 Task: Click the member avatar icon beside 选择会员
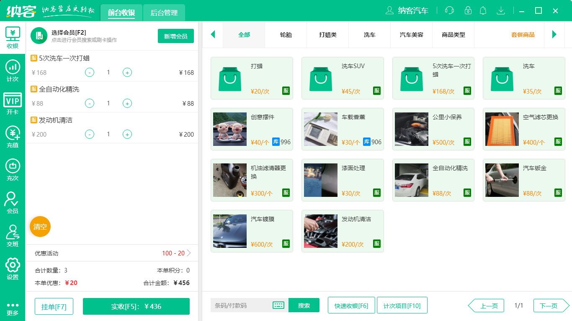(x=39, y=36)
